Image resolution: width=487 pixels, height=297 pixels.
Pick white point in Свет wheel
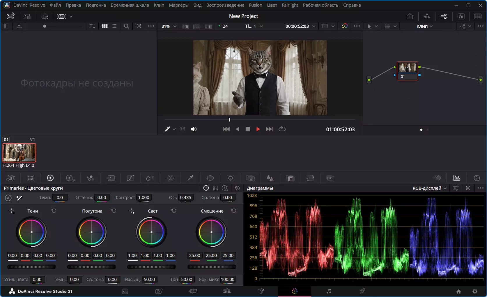coord(132,211)
